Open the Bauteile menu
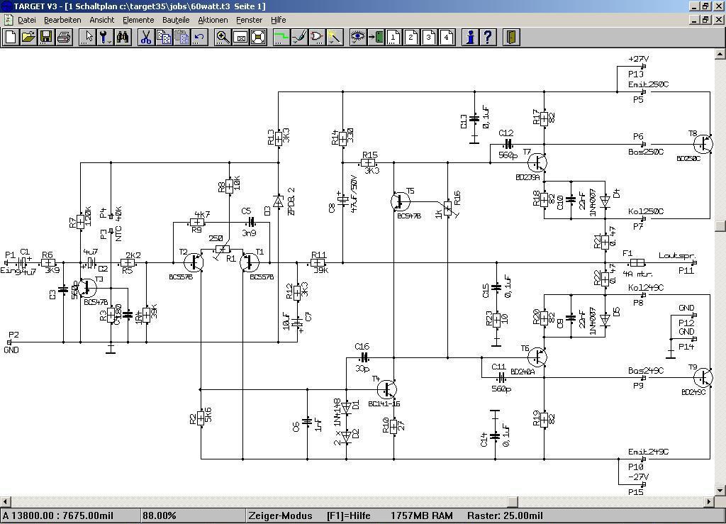The width and height of the screenshot is (726, 524). (176, 20)
